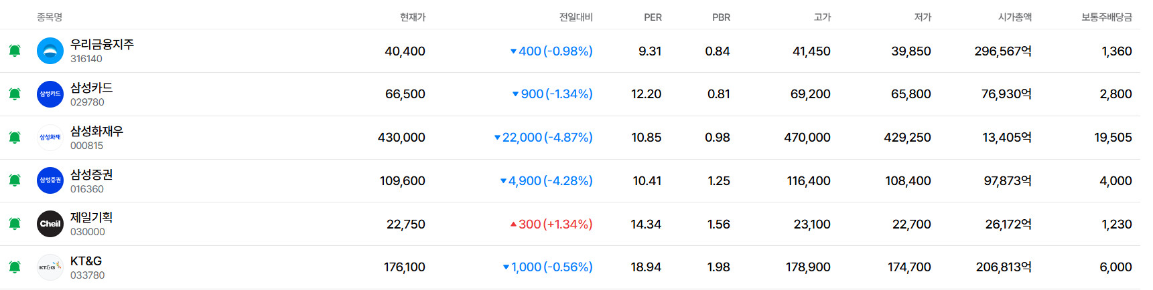This screenshot has width=1153, height=290.
Task: Sort by 현재가 column header
Action: point(413,17)
